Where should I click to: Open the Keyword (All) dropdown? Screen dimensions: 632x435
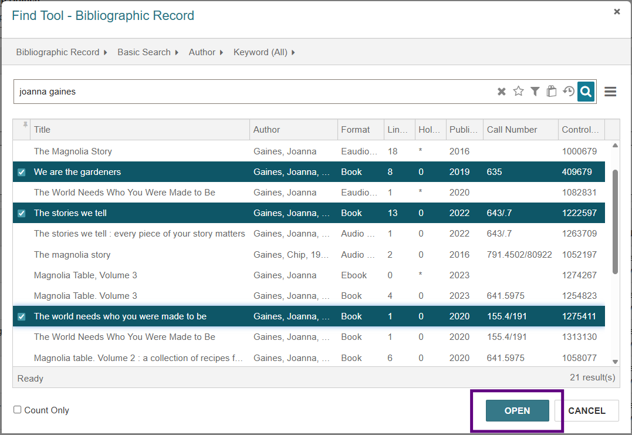click(264, 52)
